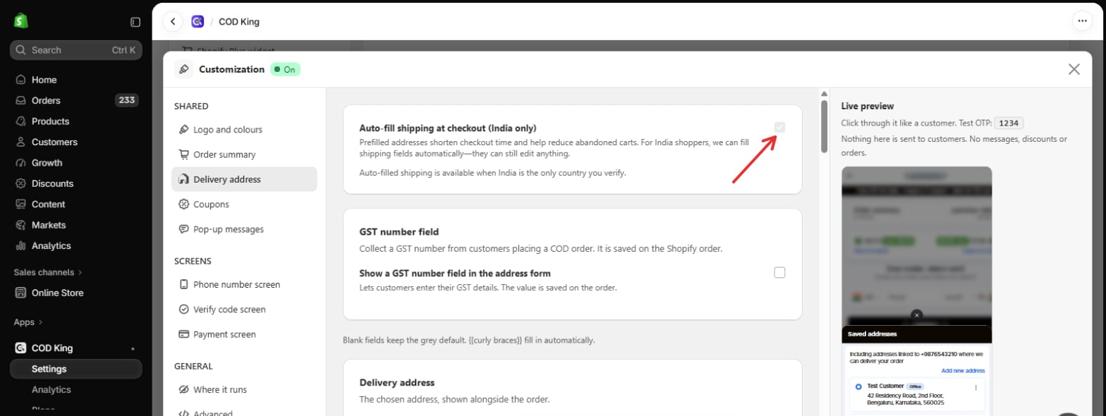Viewport: 1106px width, 416px height.
Task: Open Test Customer address options menu
Action: tap(976, 387)
